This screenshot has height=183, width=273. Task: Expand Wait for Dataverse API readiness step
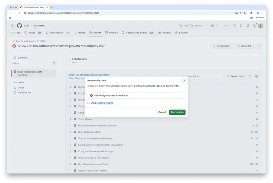(70, 138)
